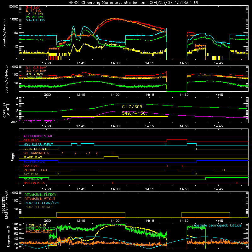Select '14:30' time label below top panel
The height and width of the screenshot is (252, 252).
point(184,63)
